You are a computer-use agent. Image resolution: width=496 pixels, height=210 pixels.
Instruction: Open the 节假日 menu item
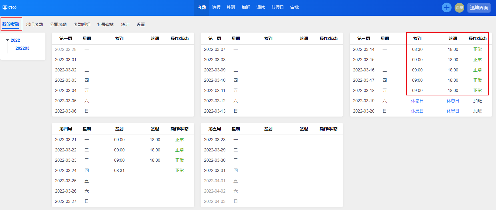click(277, 7)
